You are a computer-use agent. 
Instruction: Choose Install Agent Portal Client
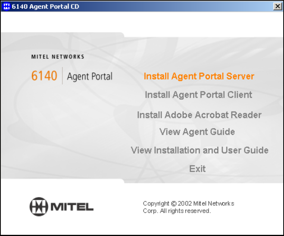pyautogui.click(x=199, y=95)
